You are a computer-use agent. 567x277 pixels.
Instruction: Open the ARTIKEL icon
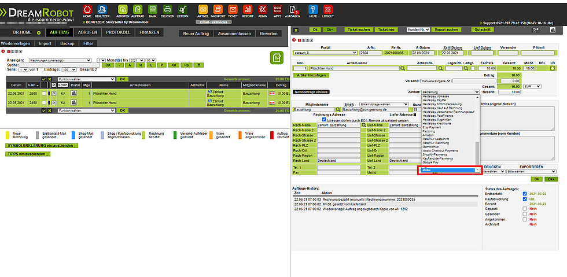pos(203,9)
